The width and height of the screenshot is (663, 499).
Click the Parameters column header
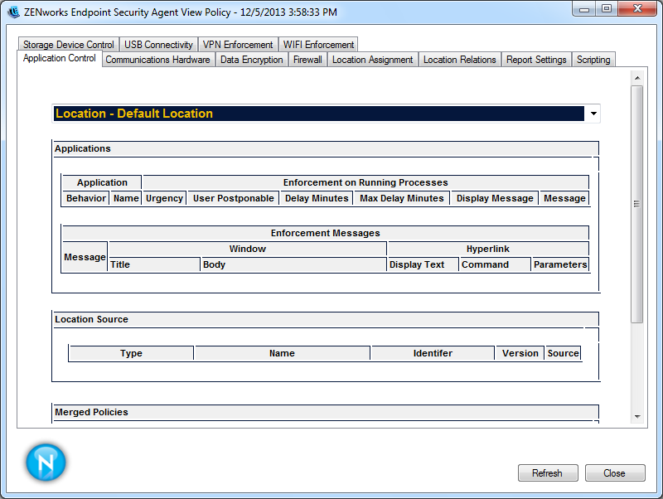560,264
